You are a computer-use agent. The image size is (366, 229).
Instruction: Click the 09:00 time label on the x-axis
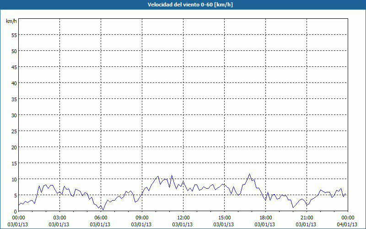(x=142, y=218)
